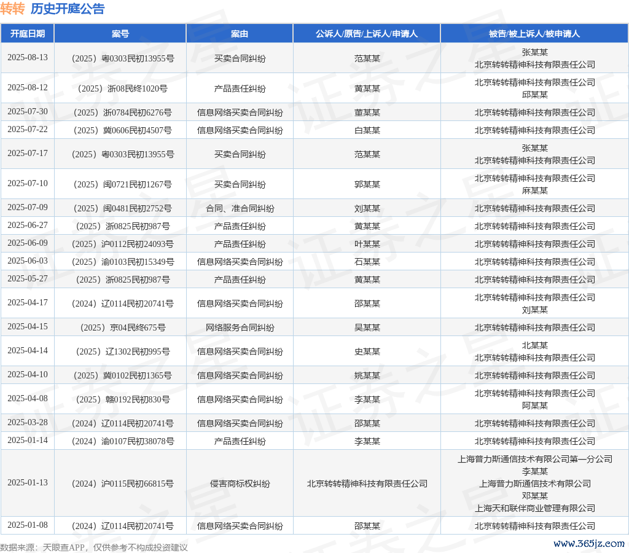Select defendant 上海天和联伴商业管理有限公司

tap(534, 508)
